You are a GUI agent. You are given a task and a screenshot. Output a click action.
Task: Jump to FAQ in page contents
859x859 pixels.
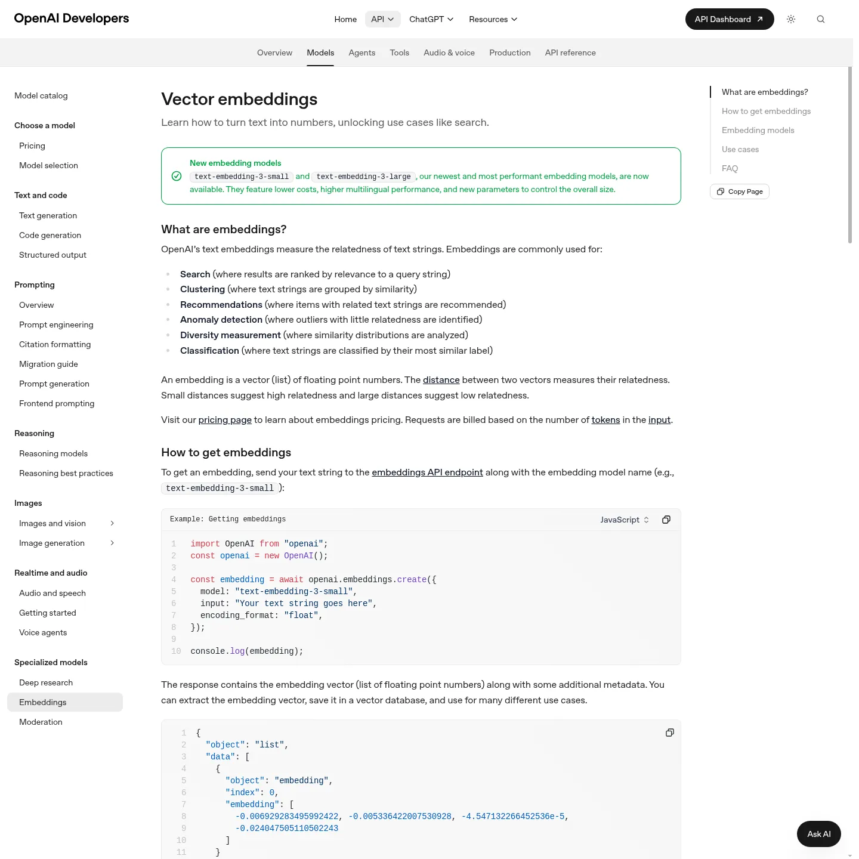tap(730, 168)
